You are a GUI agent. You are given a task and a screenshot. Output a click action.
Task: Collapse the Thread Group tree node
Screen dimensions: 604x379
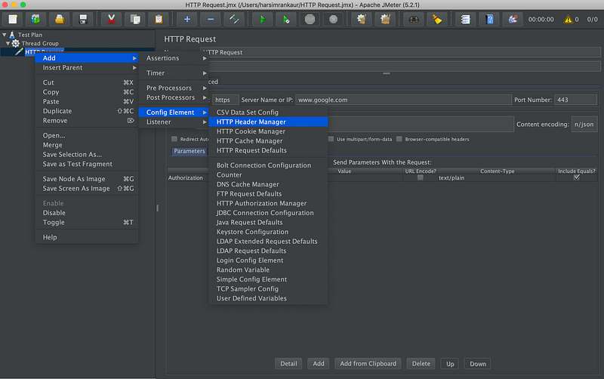8,43
